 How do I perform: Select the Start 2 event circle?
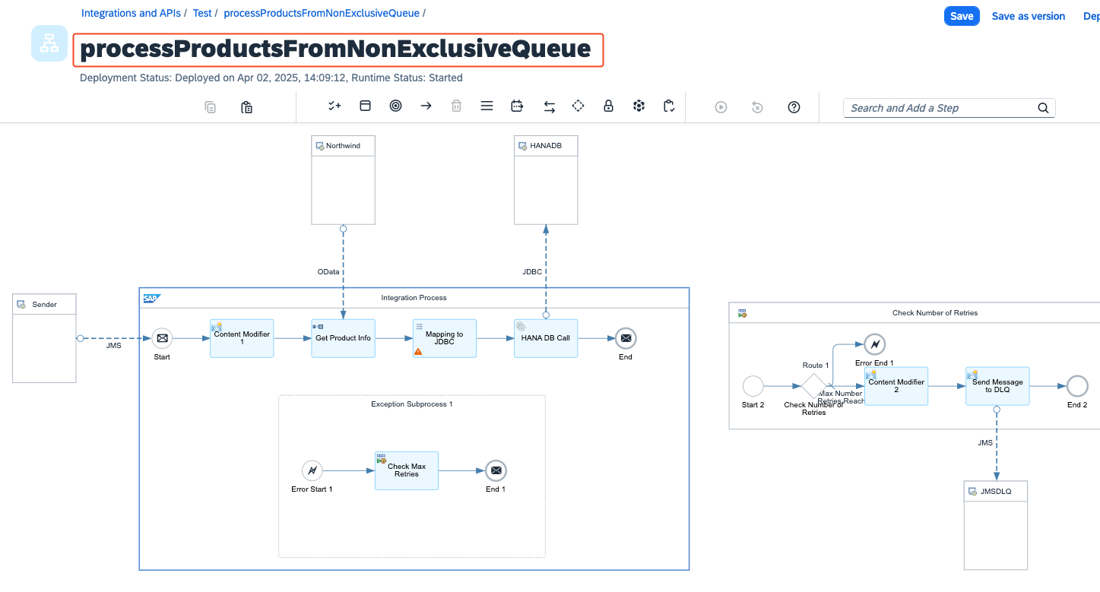click(753, 386)
